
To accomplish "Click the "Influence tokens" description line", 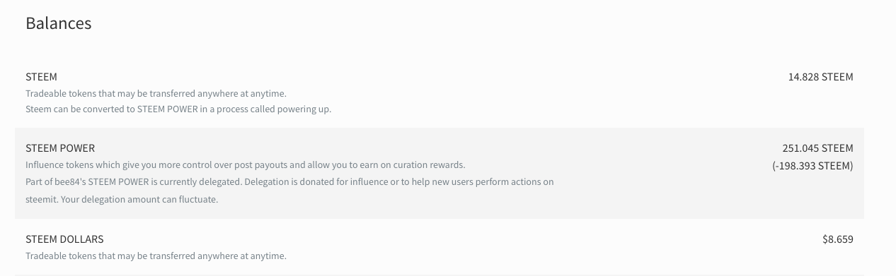I will pos(246,165).
